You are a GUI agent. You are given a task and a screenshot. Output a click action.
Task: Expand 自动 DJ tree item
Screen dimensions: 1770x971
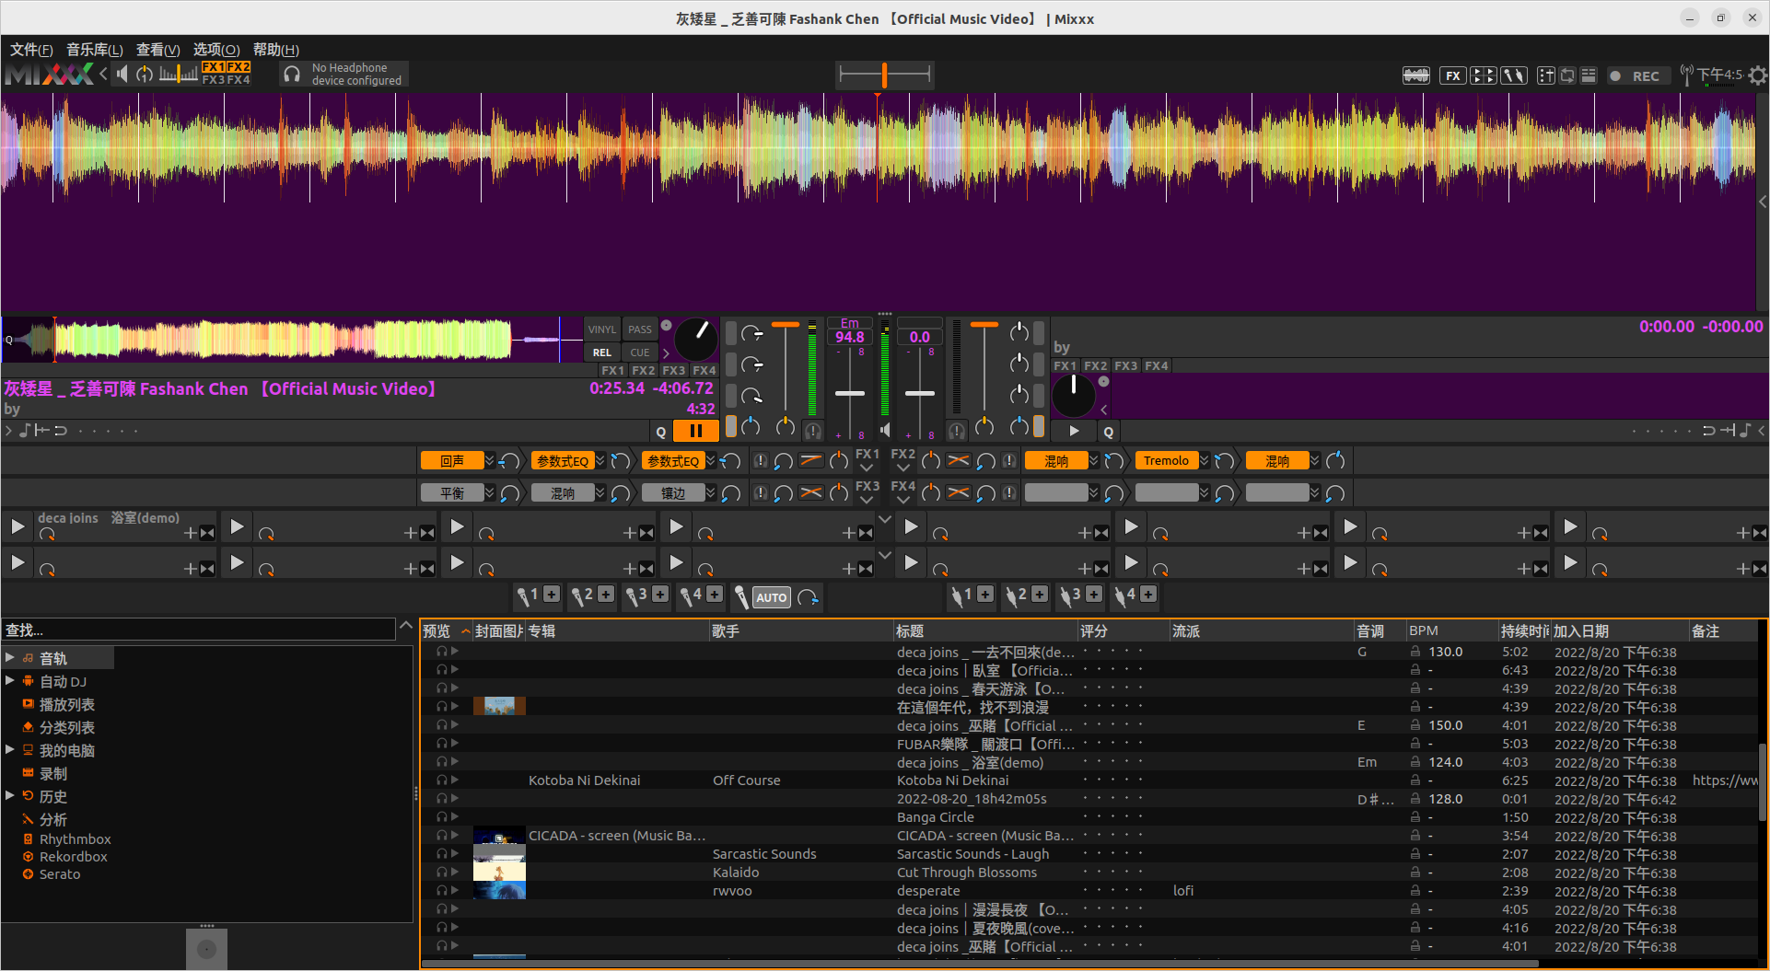click(10, 680)
